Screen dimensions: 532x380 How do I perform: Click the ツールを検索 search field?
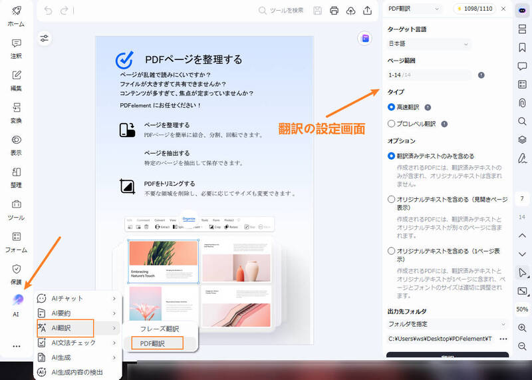point(281,11)
